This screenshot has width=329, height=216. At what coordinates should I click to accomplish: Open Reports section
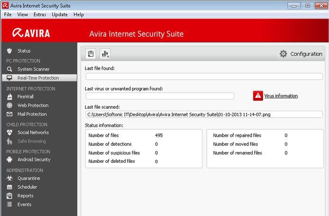26,196
